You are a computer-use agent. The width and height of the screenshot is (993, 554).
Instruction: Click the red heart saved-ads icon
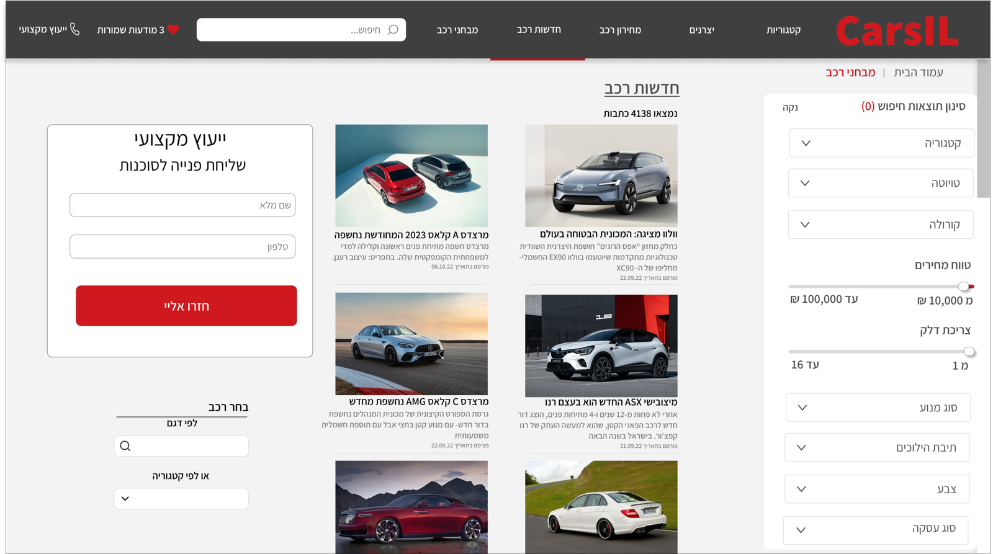[x=173, y=29]
